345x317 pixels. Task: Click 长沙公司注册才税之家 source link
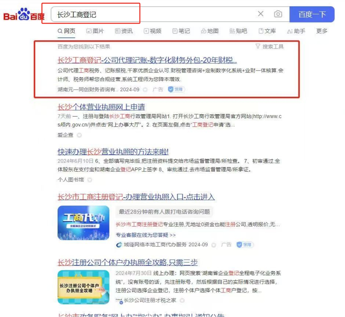click(x=150, y=300)
